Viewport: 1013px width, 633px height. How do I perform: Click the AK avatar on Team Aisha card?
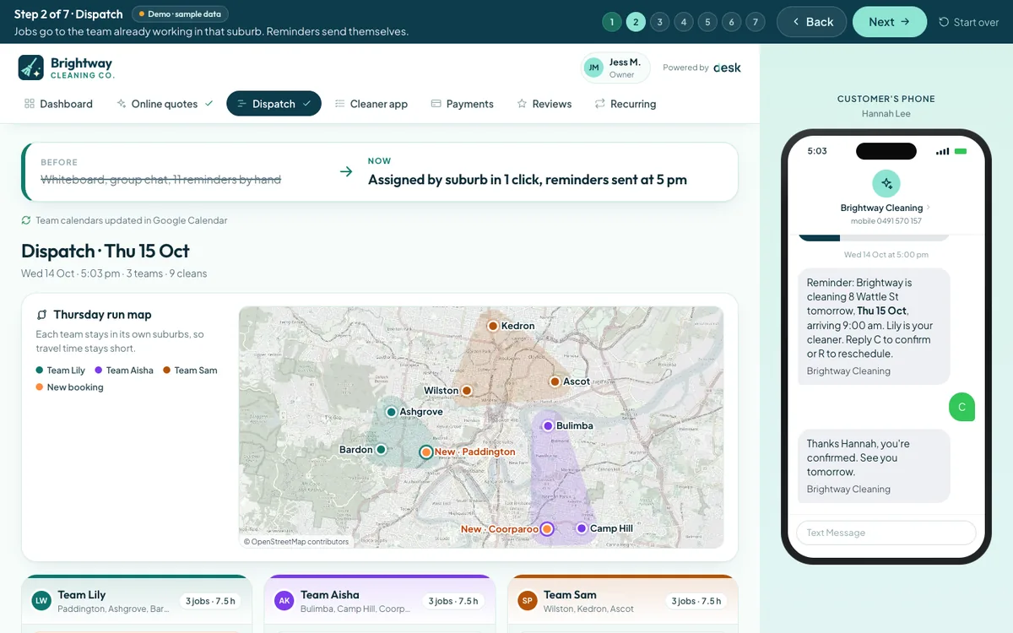tap(284, 601)
